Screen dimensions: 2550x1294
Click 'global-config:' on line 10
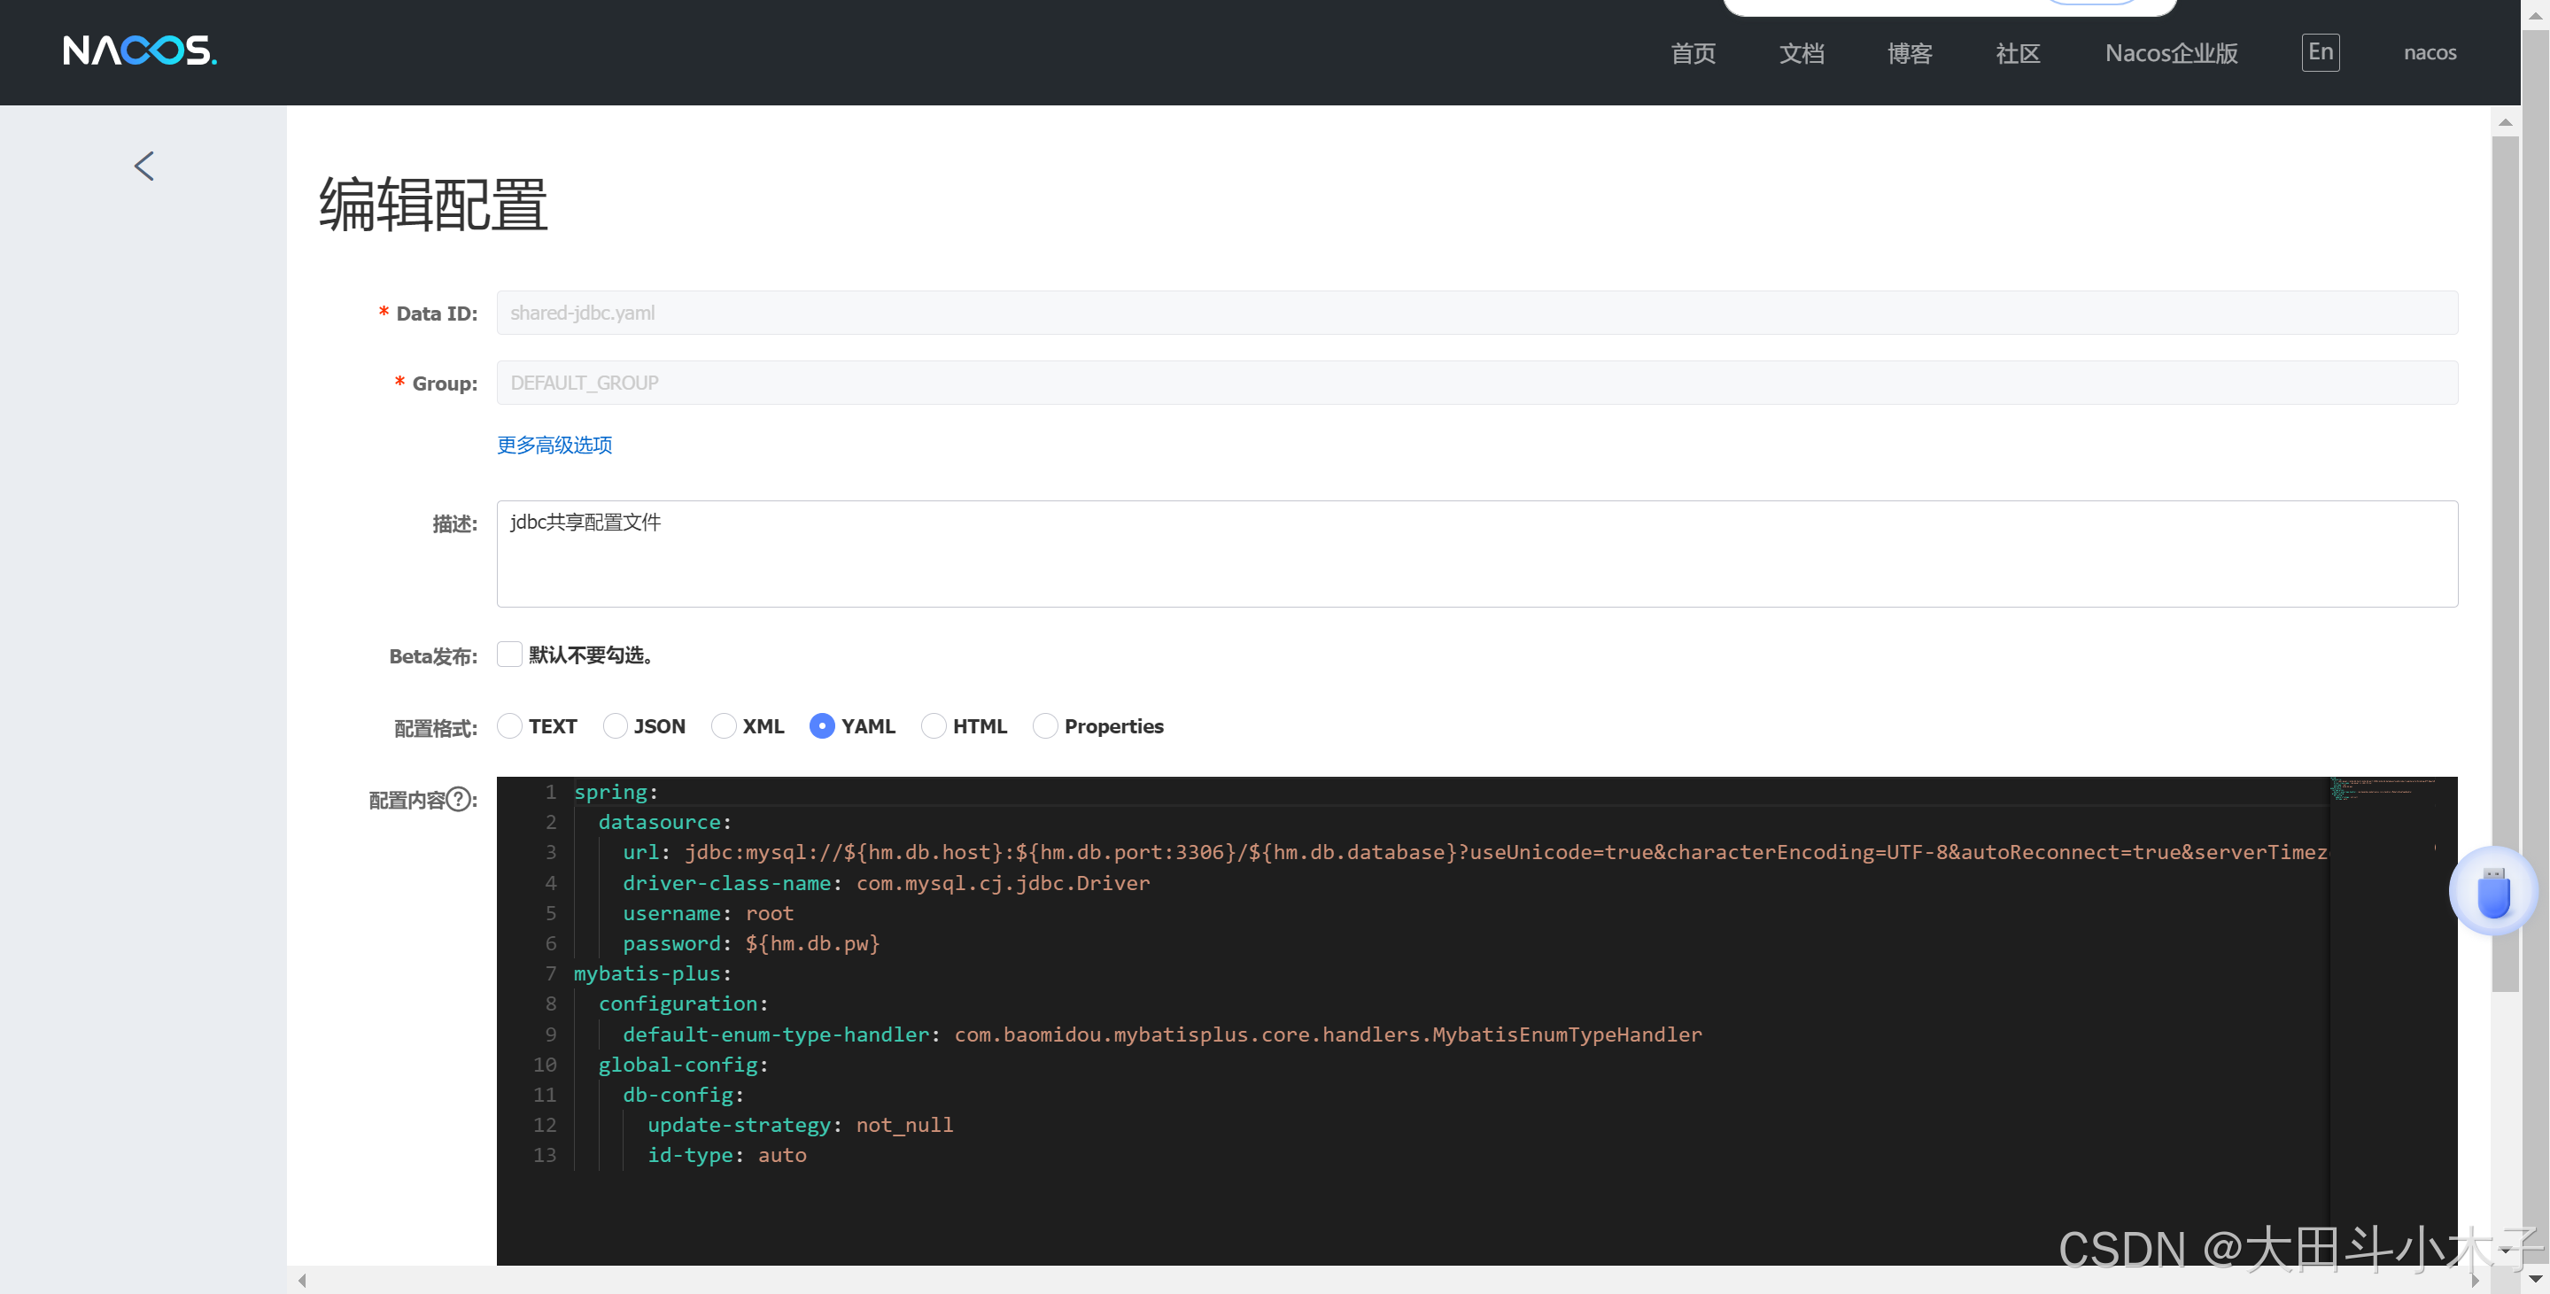click(683, 1065)
